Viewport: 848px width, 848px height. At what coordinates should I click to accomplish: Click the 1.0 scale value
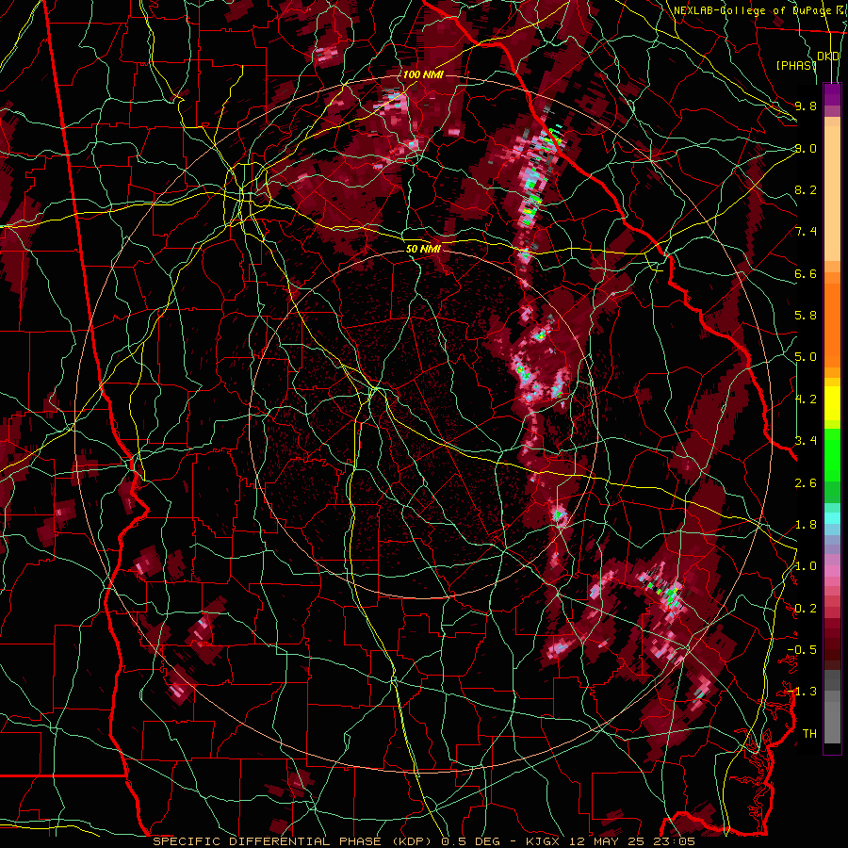[x=806, y=566]
